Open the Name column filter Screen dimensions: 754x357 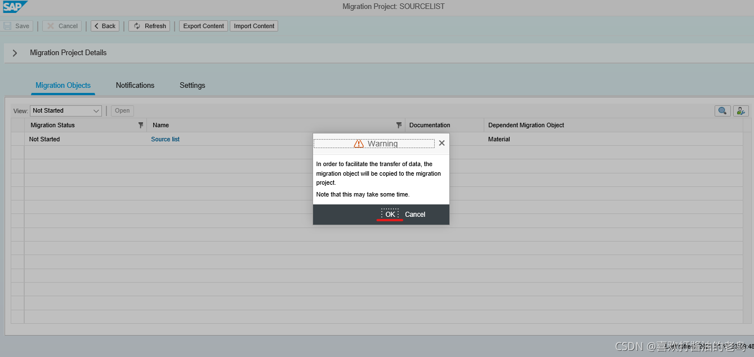(x=399, y=125)
